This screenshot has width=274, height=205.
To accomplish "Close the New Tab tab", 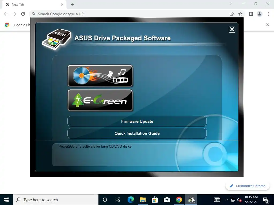I will pyautogui.click(x=62, y=5).
